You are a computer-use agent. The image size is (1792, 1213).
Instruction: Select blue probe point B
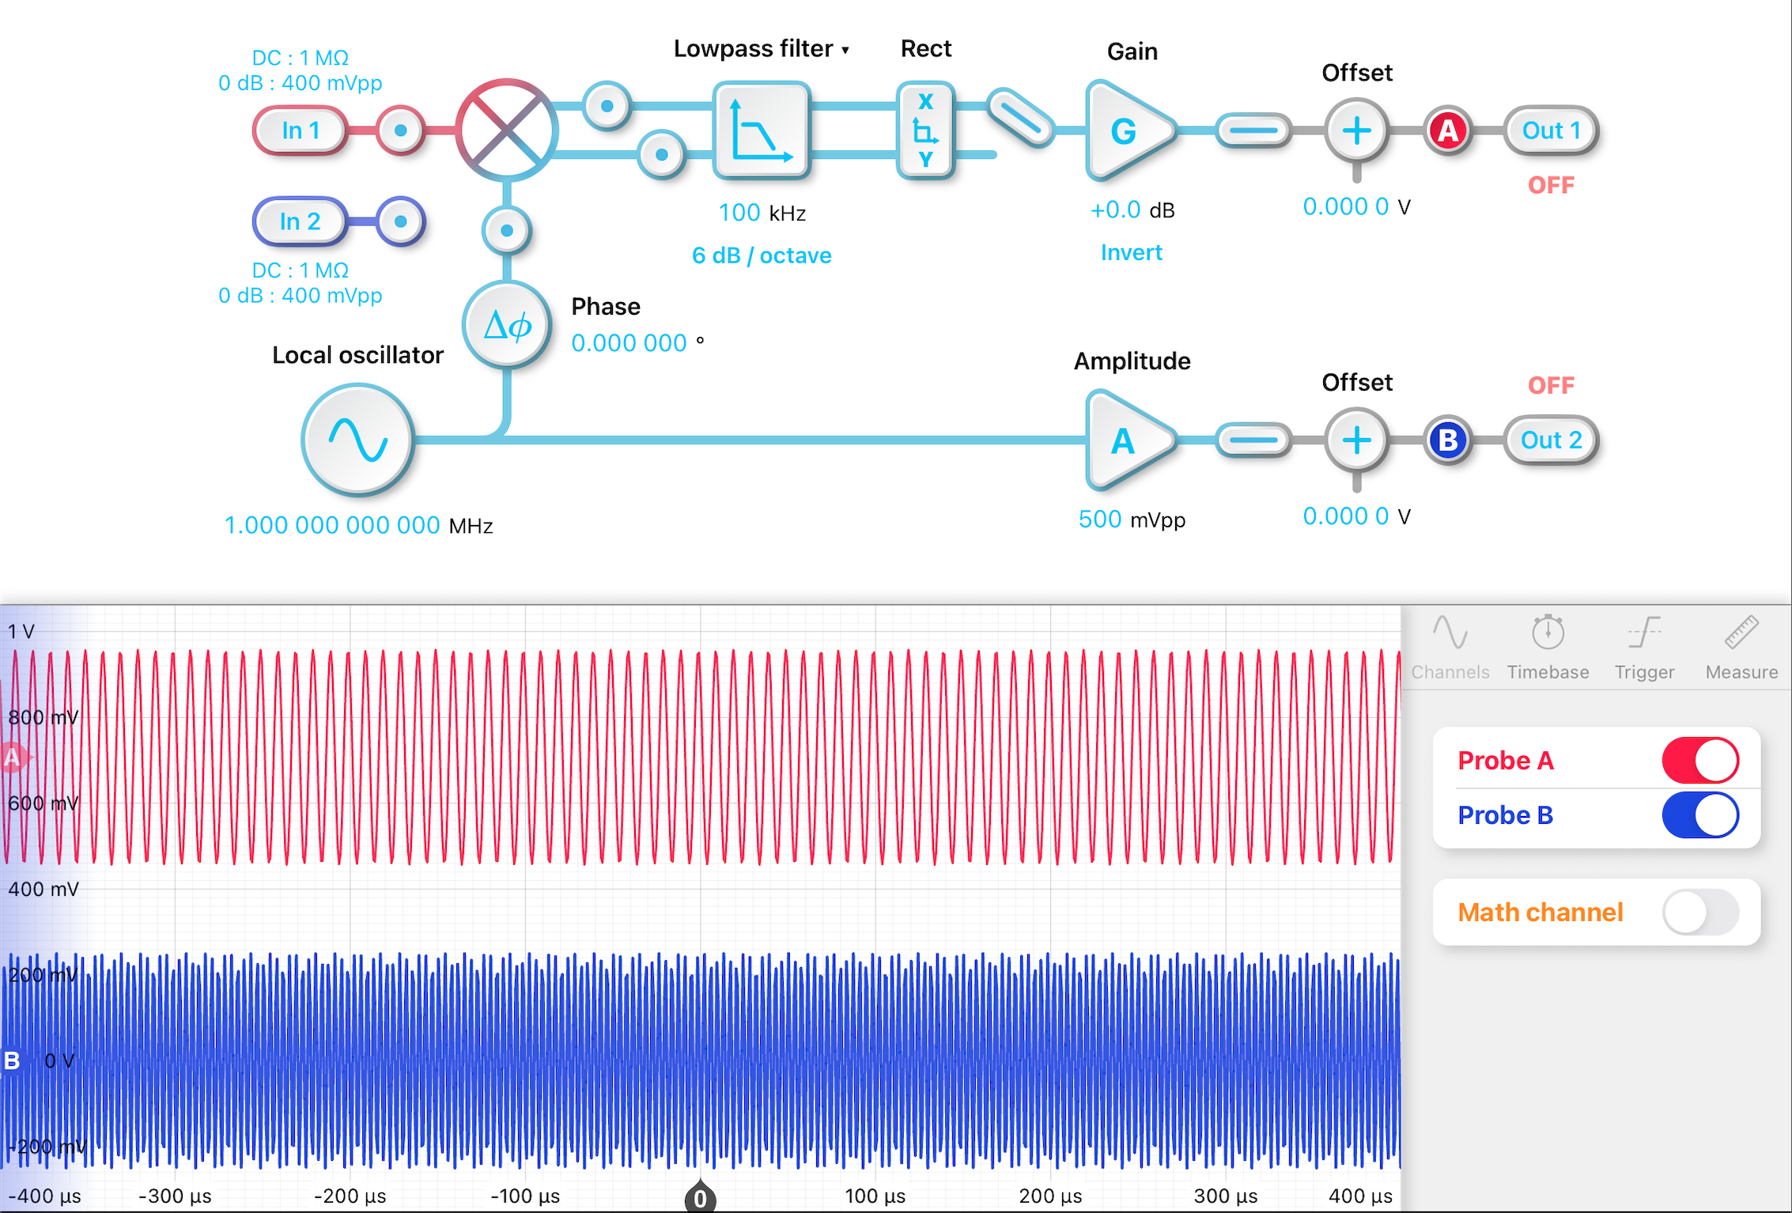click(x=1447, y=440)
